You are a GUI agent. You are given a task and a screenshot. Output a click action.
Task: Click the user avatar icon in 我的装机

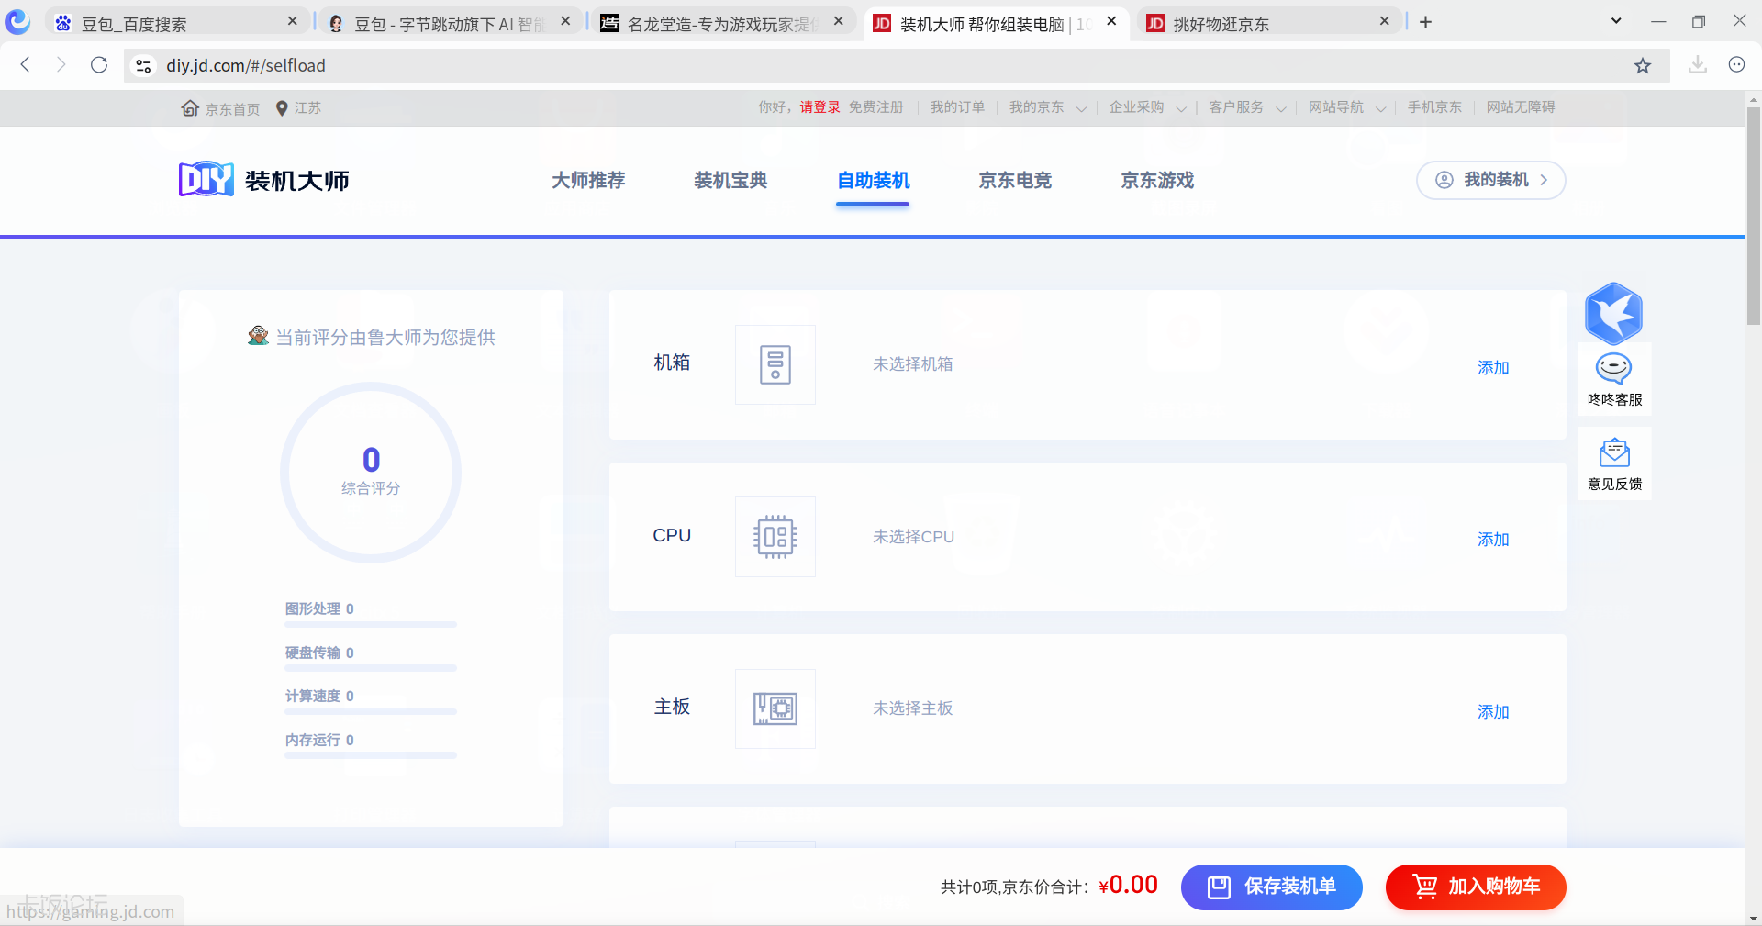[x=1444, y=180]
